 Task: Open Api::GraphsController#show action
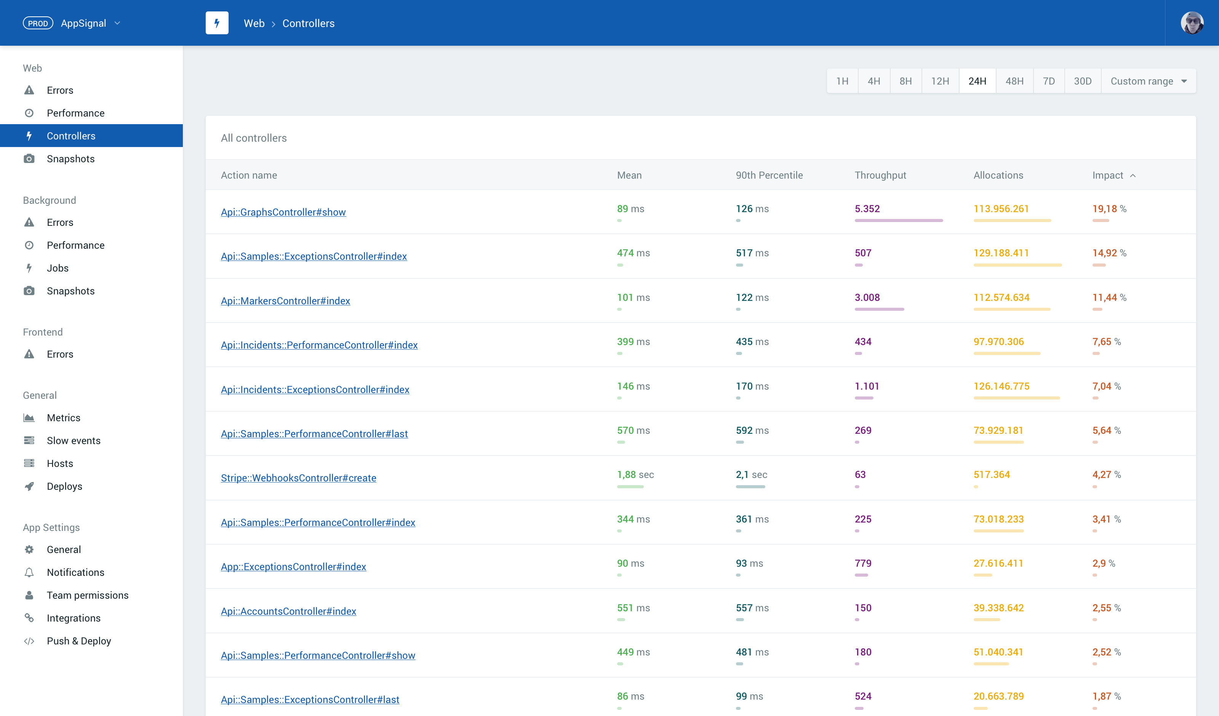coord(283,212)
